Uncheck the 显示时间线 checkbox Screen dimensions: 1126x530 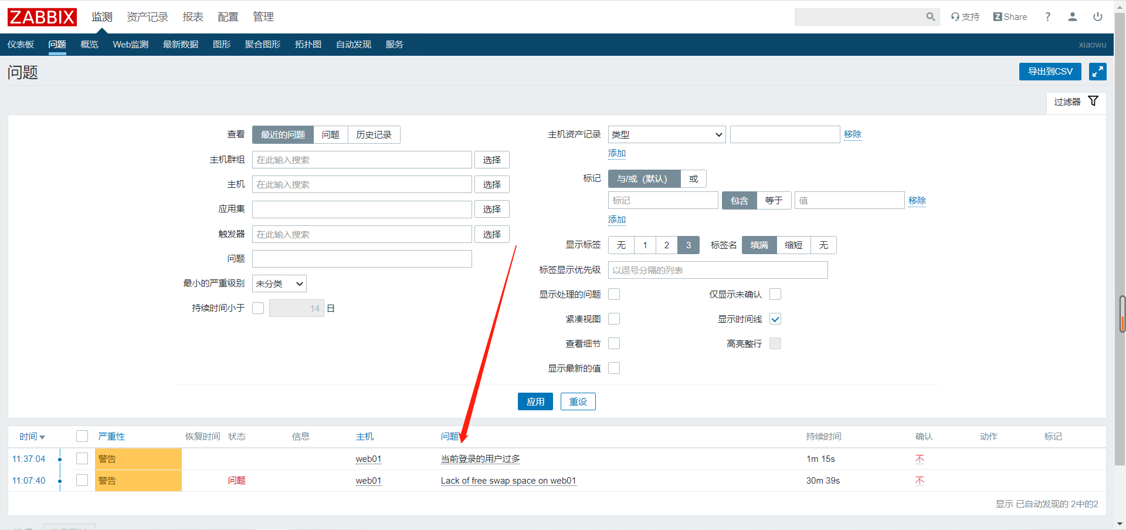tap(775, 319)
